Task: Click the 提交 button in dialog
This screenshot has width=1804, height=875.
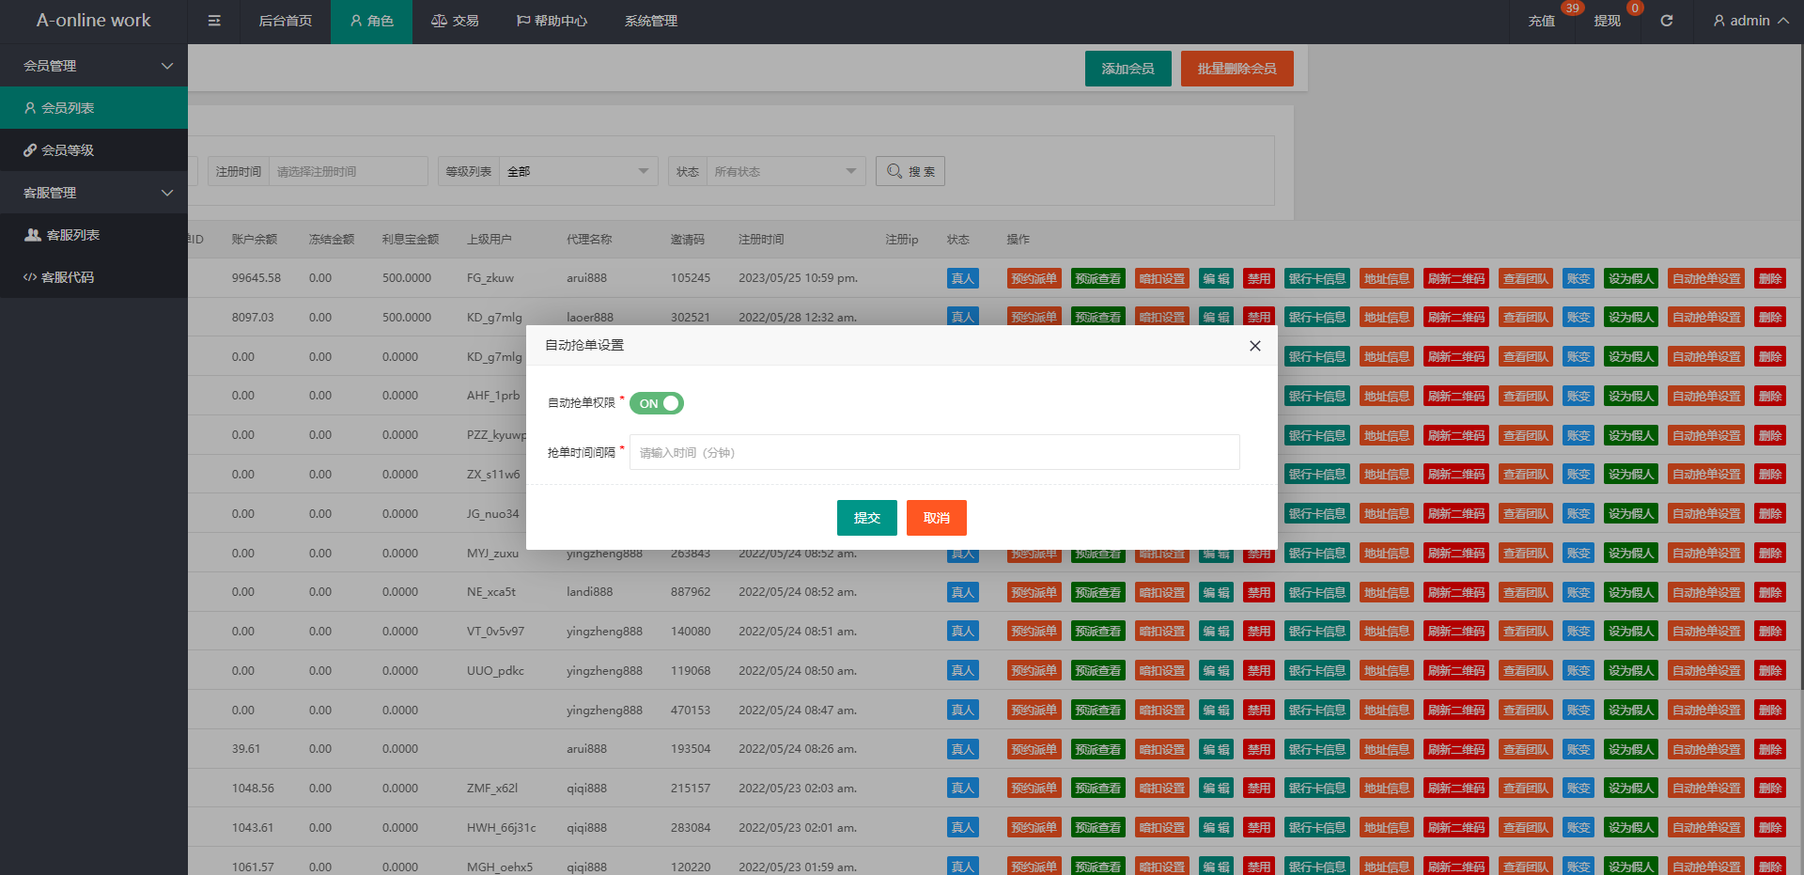Action: pos(866,518)
